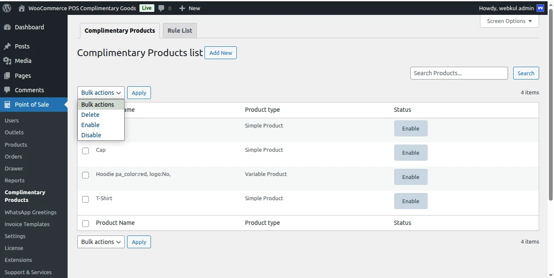The width and height of the screenshot is (554, 278).
Task: Click the page vertical scrollbar
Action: (551, 106)
